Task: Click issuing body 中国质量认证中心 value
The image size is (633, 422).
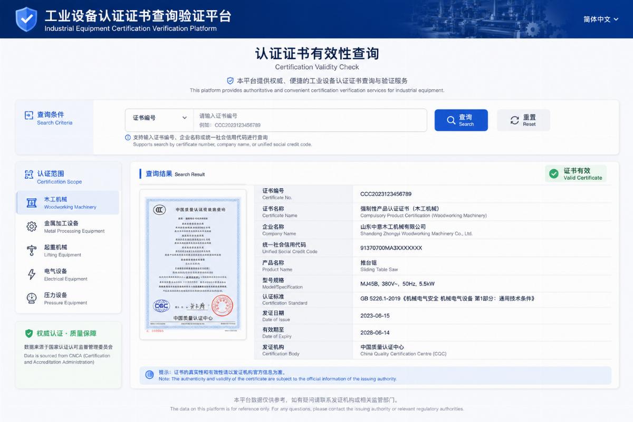Action: point(382,347)
